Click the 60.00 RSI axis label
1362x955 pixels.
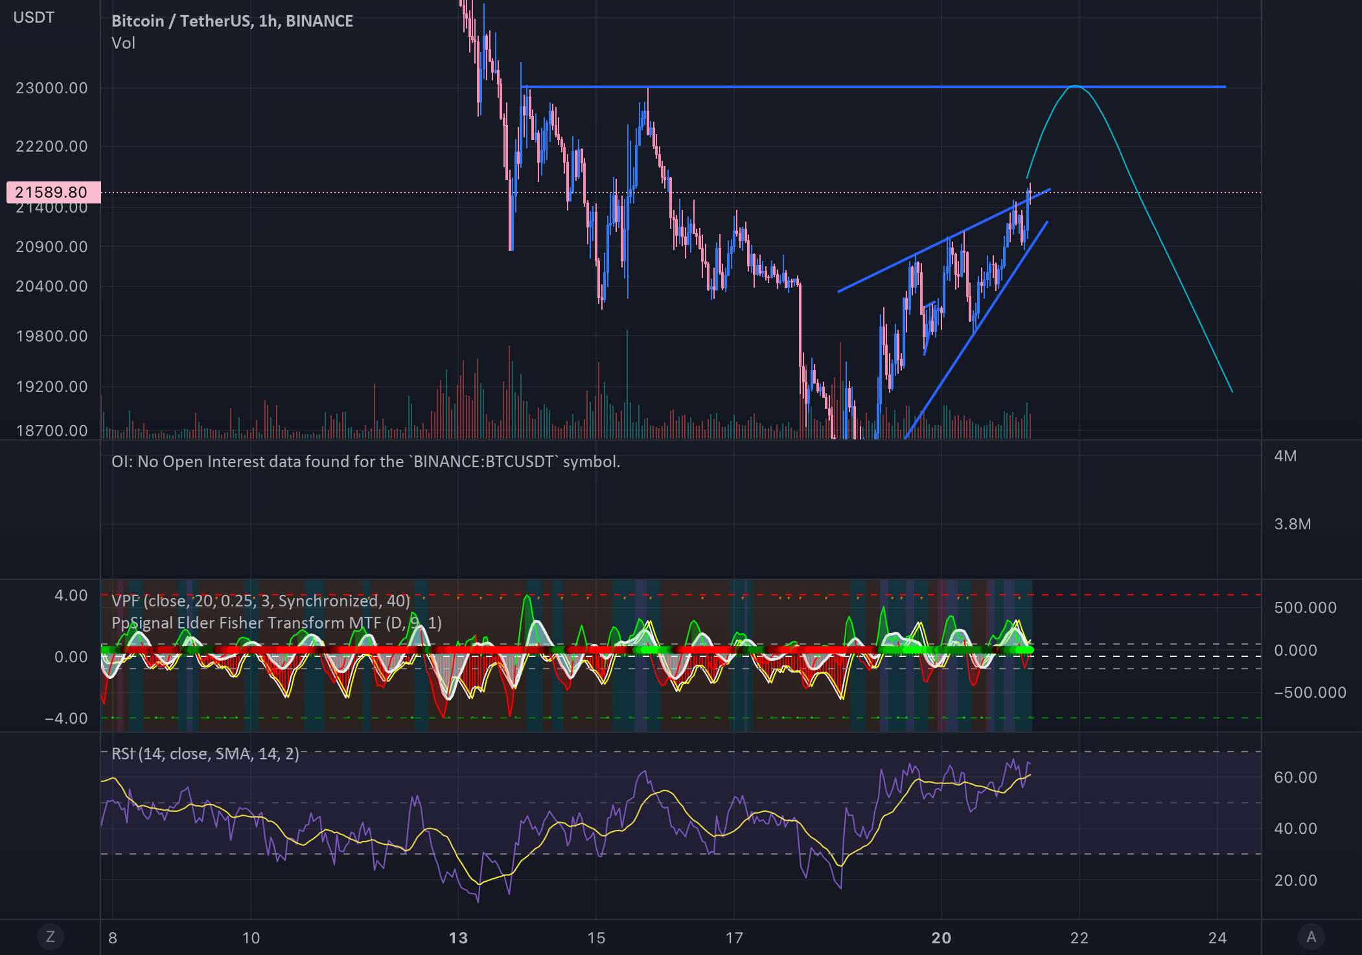click(1296, 777)
